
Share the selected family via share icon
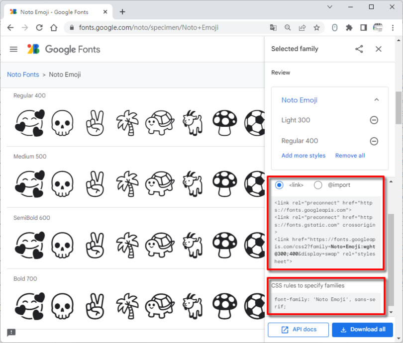coord(359,49)
